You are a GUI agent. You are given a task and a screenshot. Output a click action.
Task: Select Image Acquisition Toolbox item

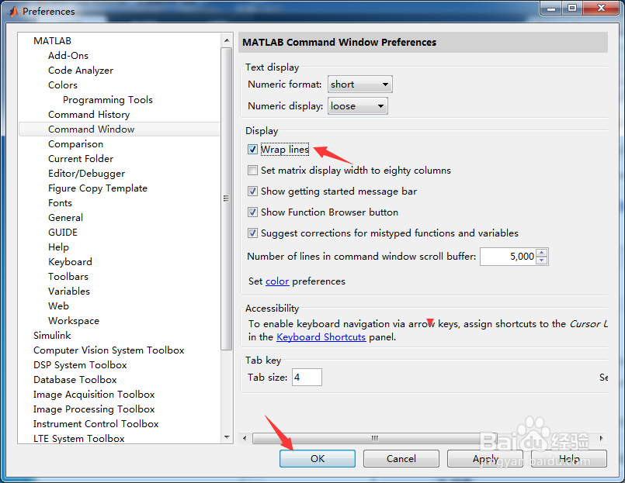[94, 395]
